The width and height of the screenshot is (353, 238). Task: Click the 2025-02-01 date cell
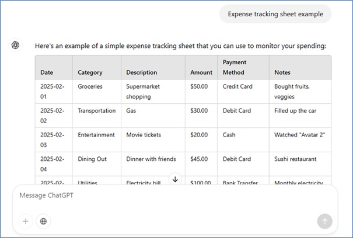click(53, 91)
